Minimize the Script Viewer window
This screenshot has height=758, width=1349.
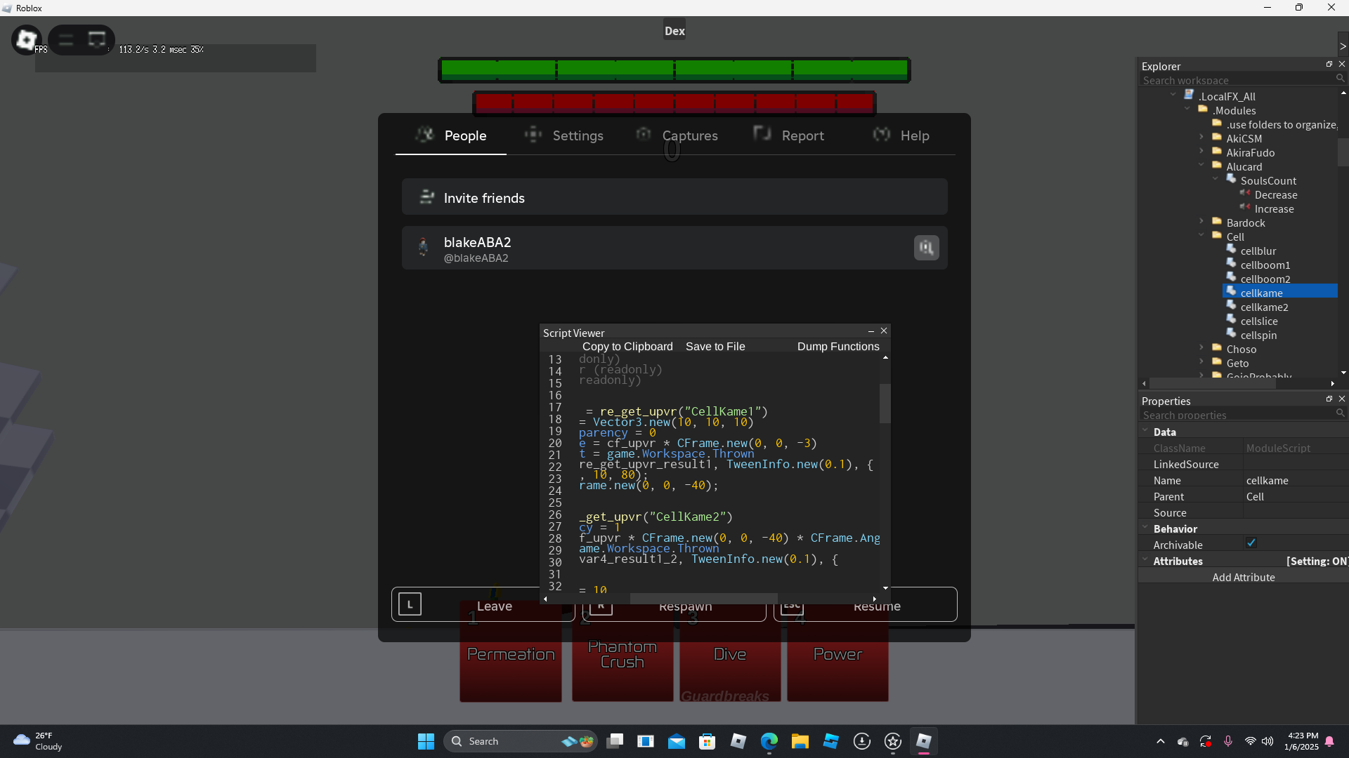point(871,331)
